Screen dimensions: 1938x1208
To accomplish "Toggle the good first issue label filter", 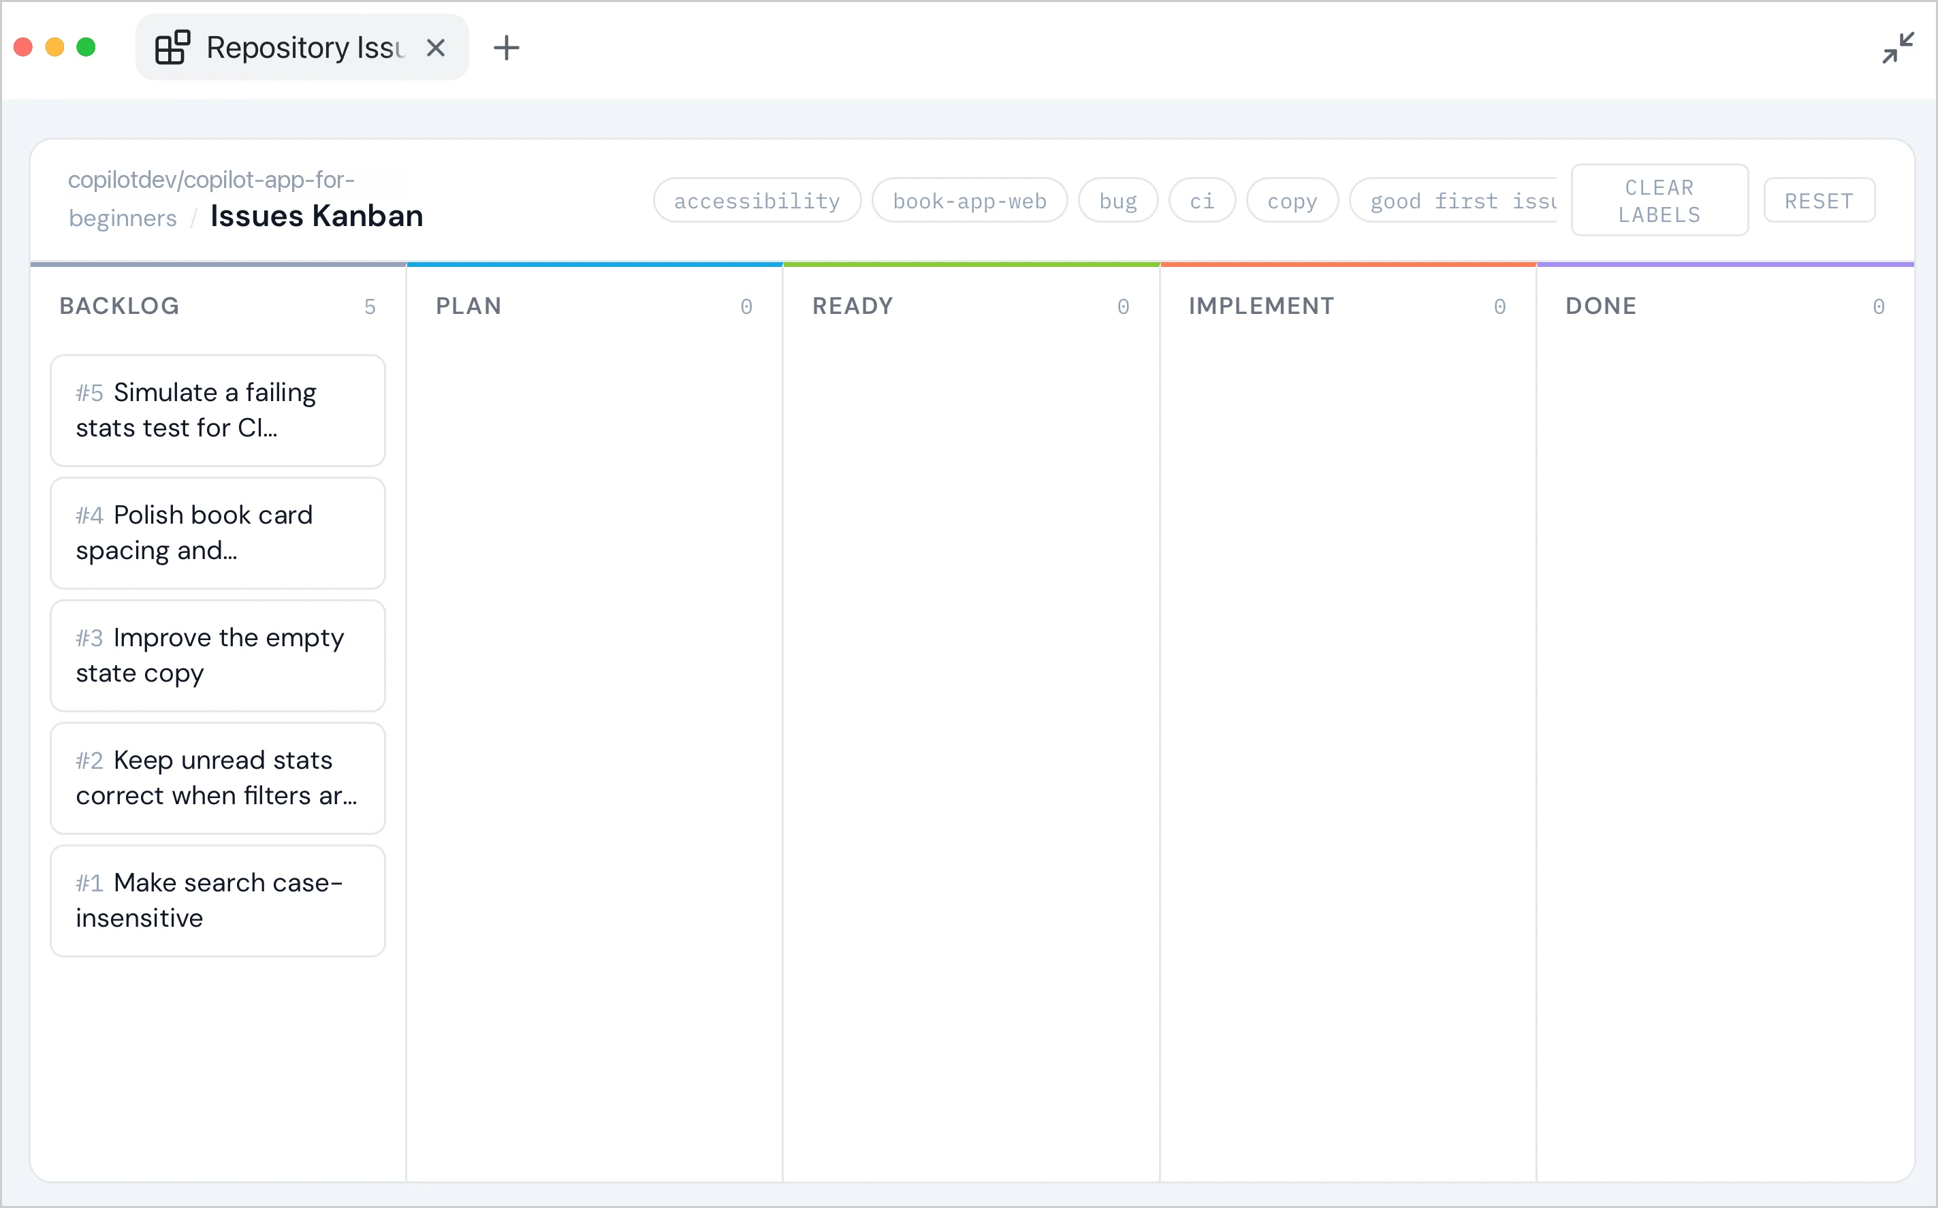I will pyautogui.click(x=1453, y=200).
